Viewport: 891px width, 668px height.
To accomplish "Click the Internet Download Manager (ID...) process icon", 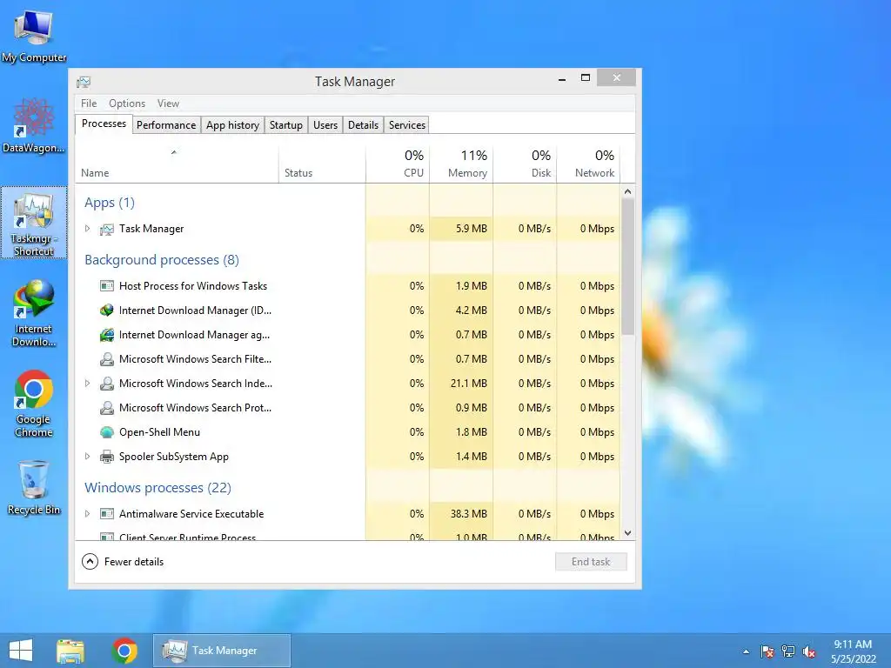I will pos(106,311).
